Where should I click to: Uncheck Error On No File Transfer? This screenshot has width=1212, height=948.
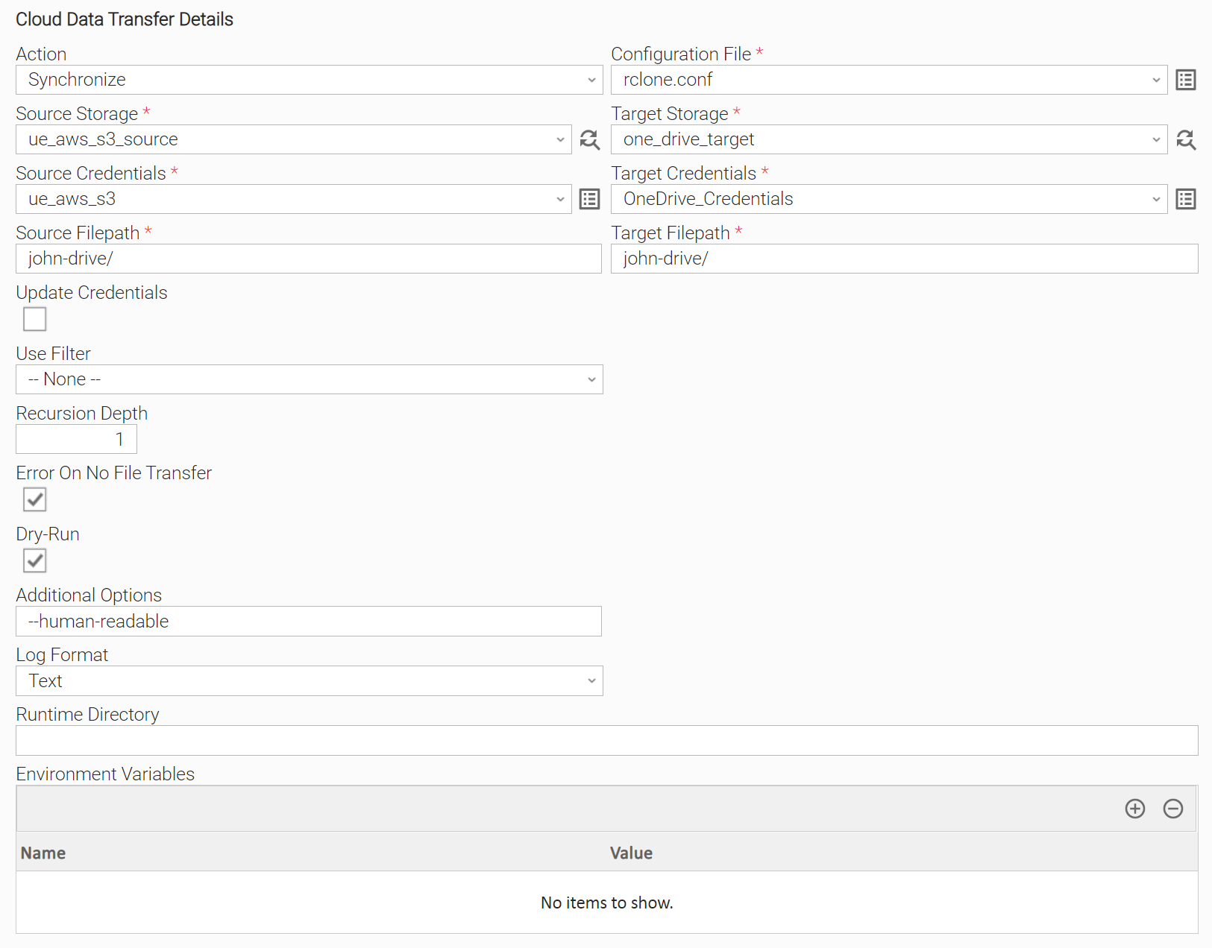pyautogui.click(x=35, y=499)
